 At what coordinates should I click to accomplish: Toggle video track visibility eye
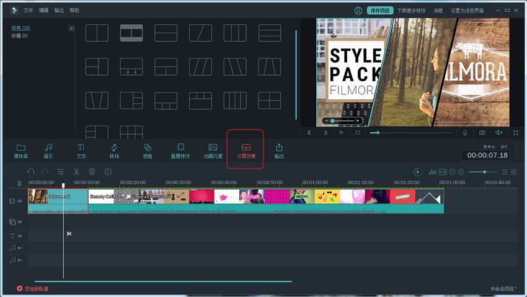(20, 201)
